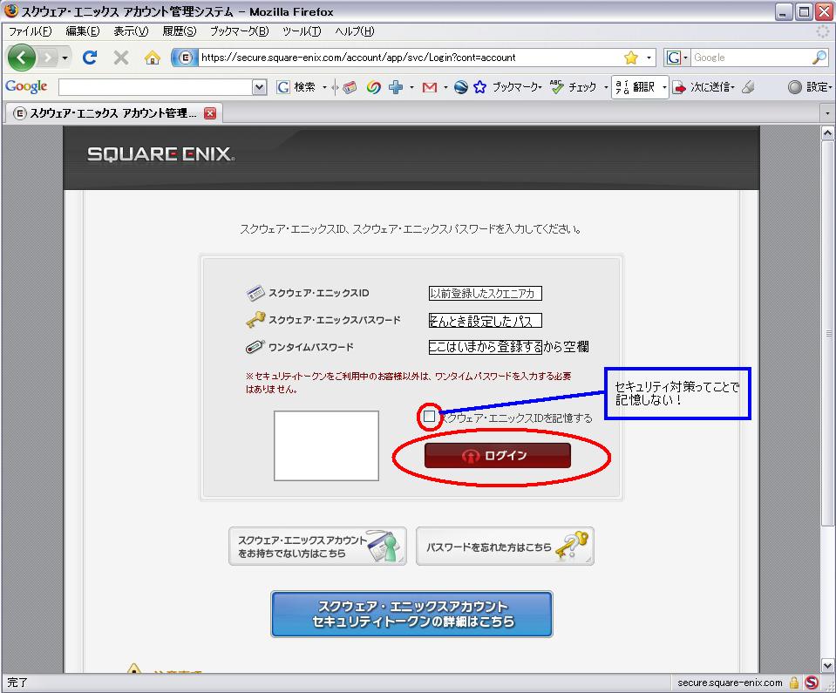Click the blue セキュリティトークンの詳細はこちら button
Viewport: 836px width, 693px height.
pos(411,614)
